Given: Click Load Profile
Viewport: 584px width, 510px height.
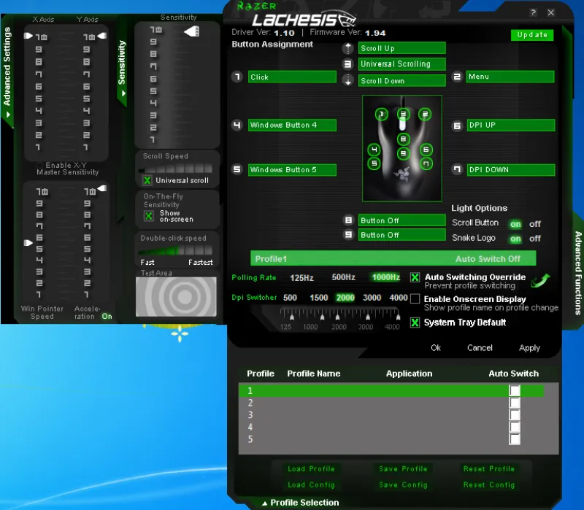Looking at the screenshot, I should point(311,469).
